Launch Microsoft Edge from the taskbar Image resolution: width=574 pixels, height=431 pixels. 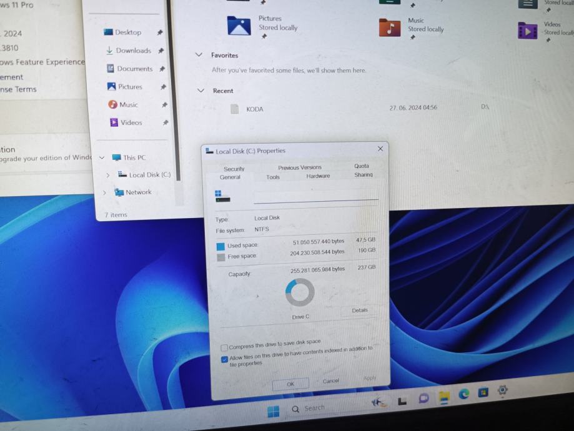tap(464, 394)
